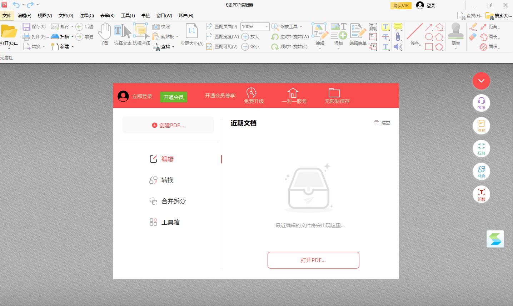Select the 手型 hand tool
The width and height of the screenshot is (513, 306).
(104, 34)
